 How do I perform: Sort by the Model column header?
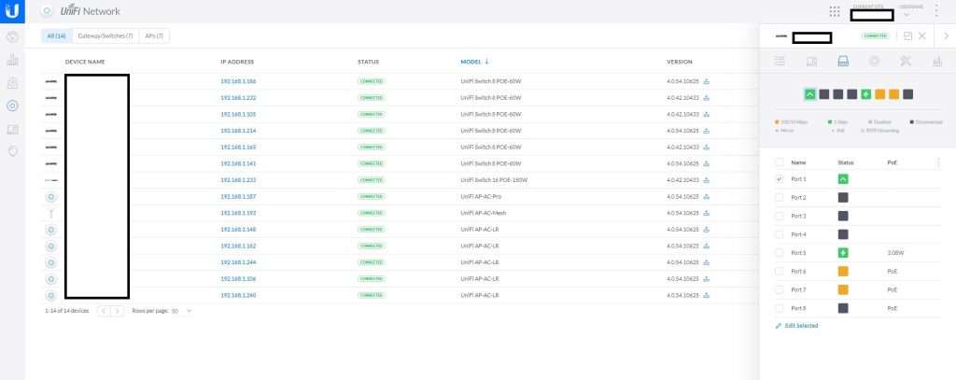475,62
